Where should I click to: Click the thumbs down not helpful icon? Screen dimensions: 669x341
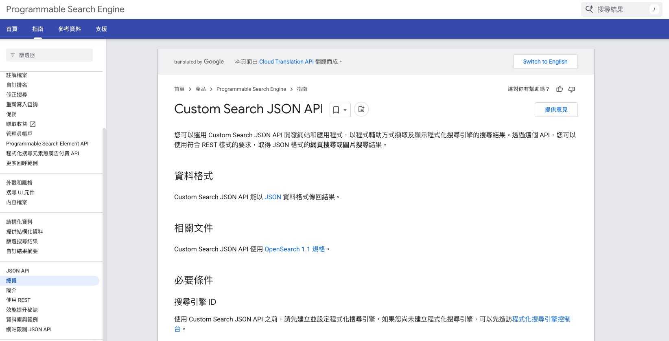tap(572, 89)
